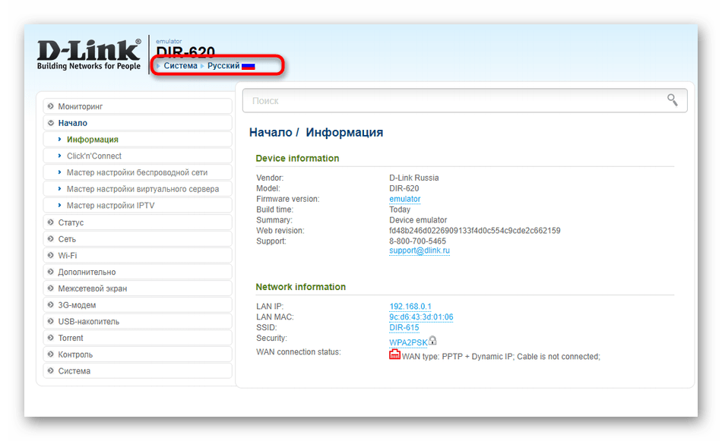
Task: Click the Network information heading
Action: click(x=301, y=287)
